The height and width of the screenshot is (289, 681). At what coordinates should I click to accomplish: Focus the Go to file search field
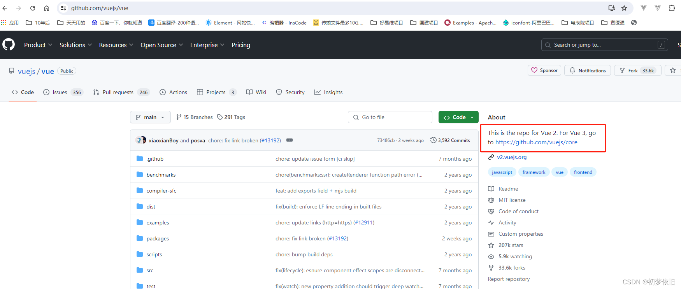pos(390,117)
